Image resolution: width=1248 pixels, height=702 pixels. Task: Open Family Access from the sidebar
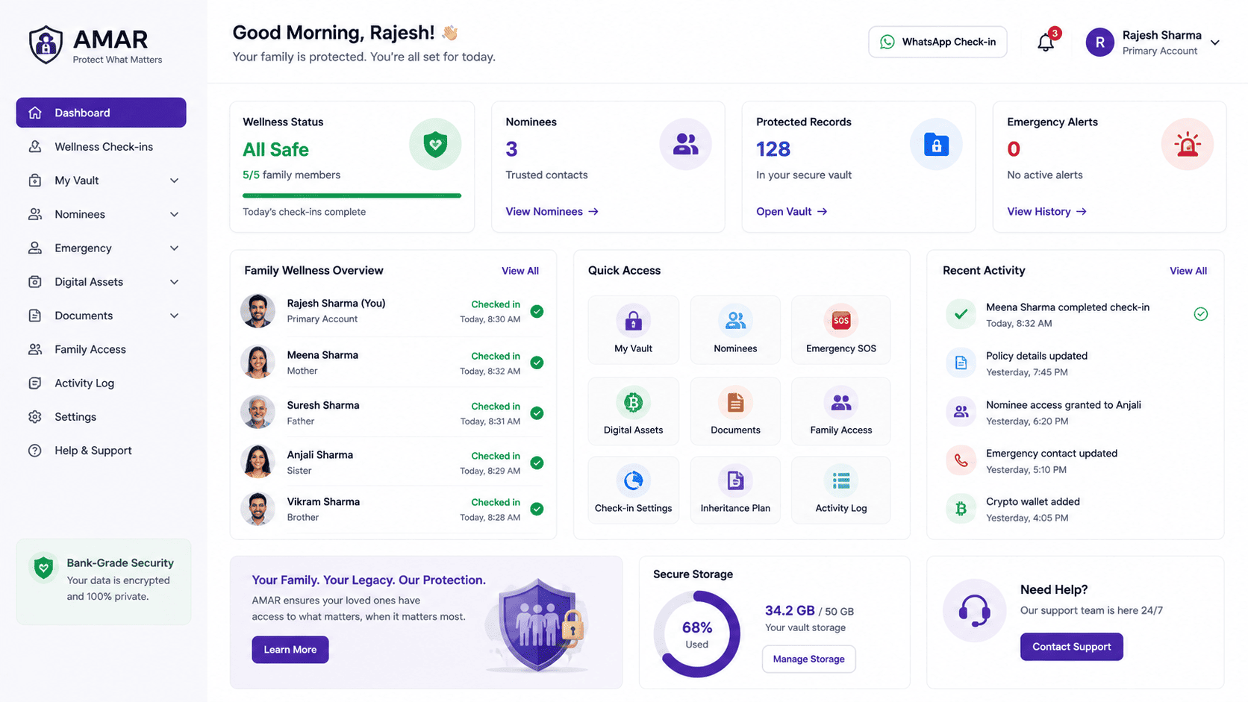click(101, 349)
